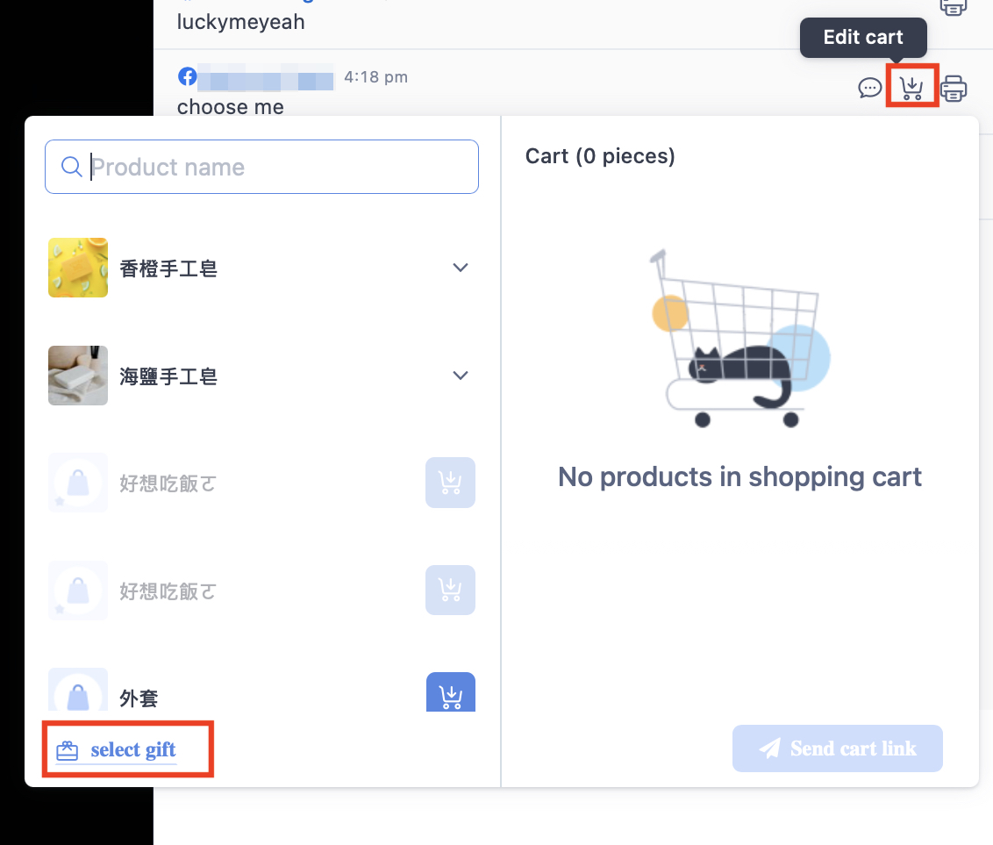993x845 pixels.
Task: Open the Edit cart icon for choose me comment
Action: (x=911, y=88)
